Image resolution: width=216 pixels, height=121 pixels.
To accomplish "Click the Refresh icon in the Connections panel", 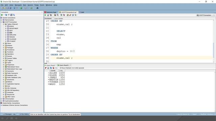I will point(6,15).
